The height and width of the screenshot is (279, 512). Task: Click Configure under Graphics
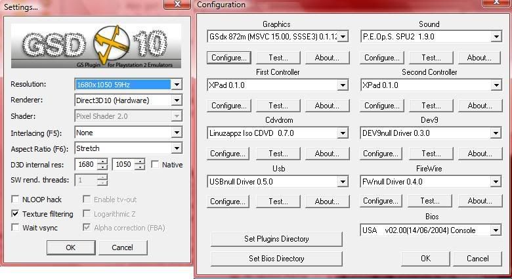click(229, 58)
